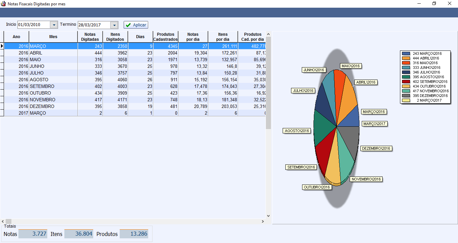Click the horizontal scrollbar right arrow
This screenshot has height=243, width=458.
point(263,221)
